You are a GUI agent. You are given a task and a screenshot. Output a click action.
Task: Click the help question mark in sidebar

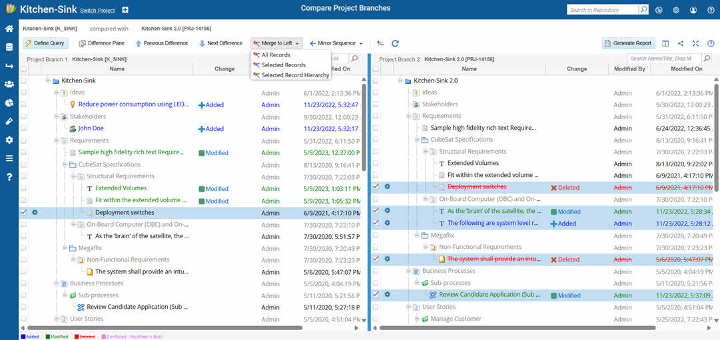9,177
